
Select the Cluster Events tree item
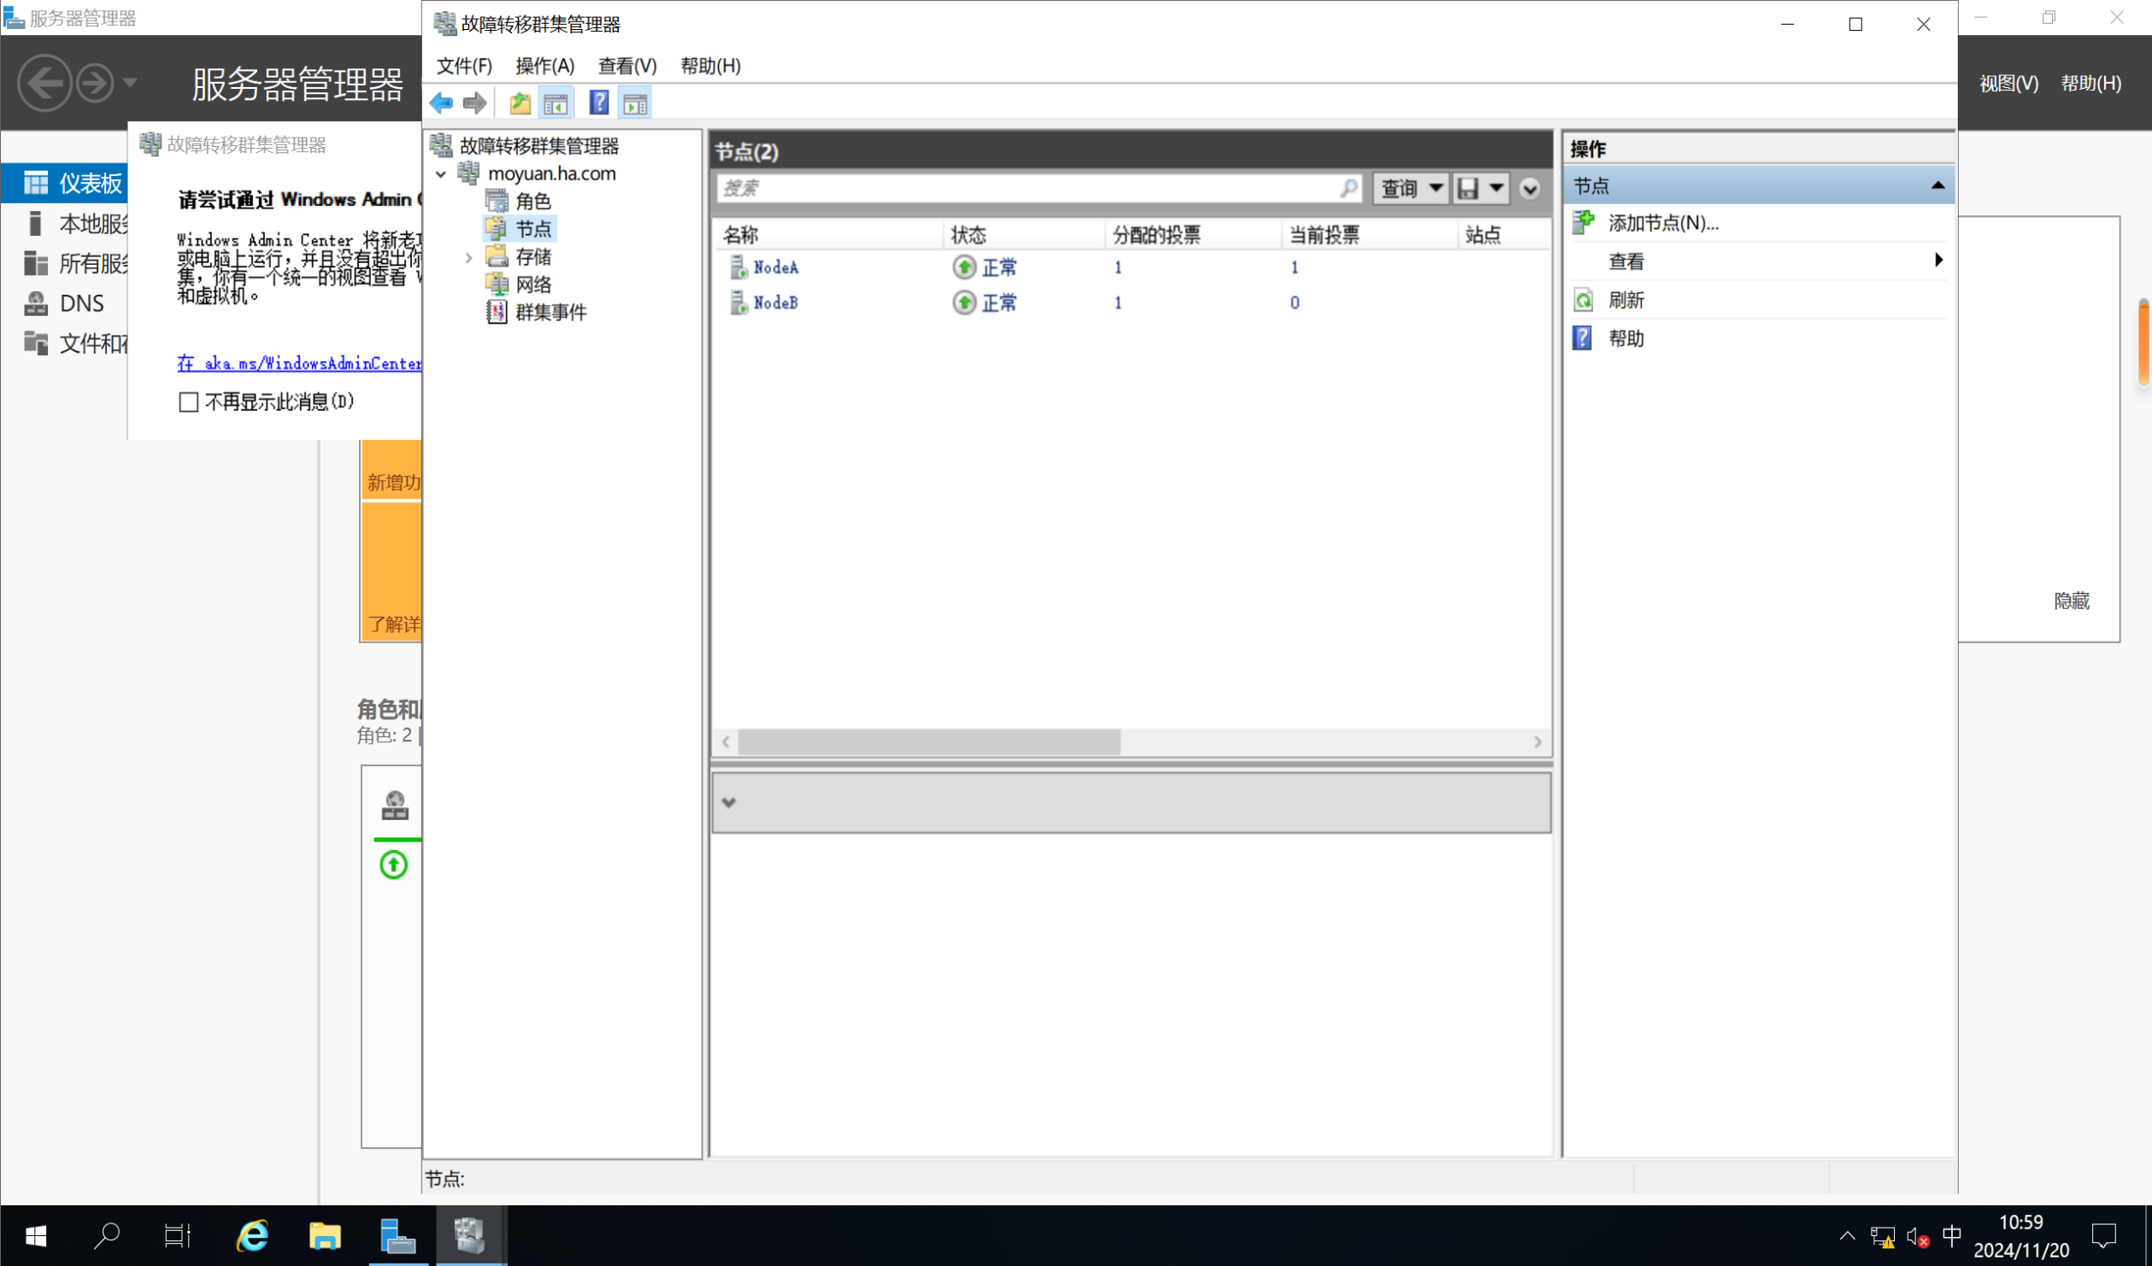550,313
